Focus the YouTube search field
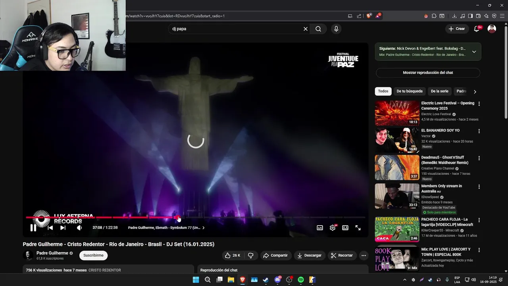 pos(236,29)
